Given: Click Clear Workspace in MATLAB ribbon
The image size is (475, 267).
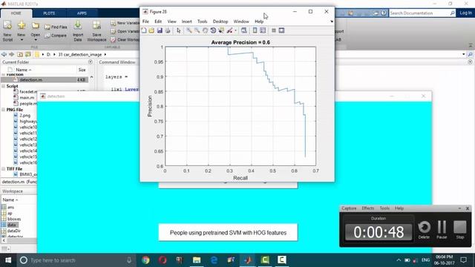Looking at the screenshot, I should pos(125,39).
